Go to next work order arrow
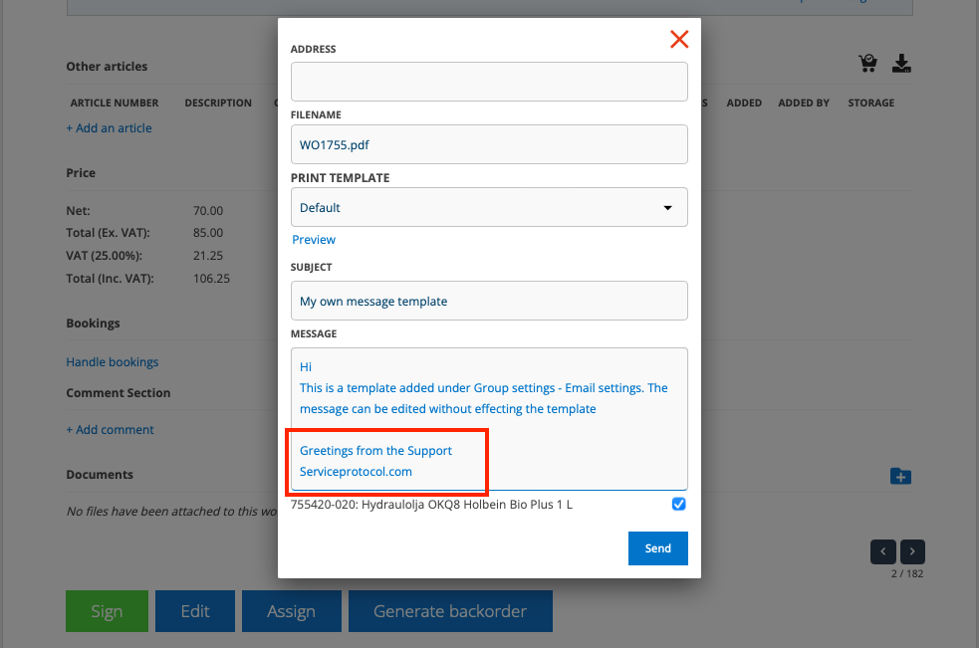The width and height of the screenshot is (979, 648). coord(913,551)
